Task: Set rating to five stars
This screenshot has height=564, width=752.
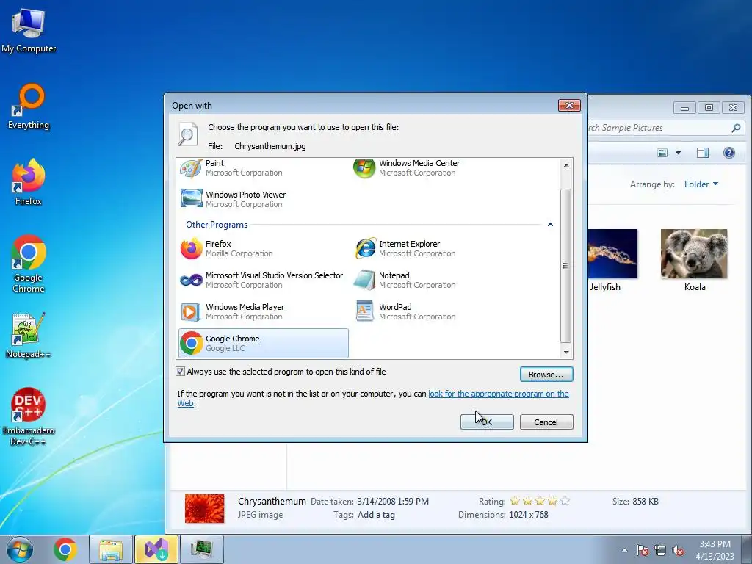Action: [x=565, y=501]
